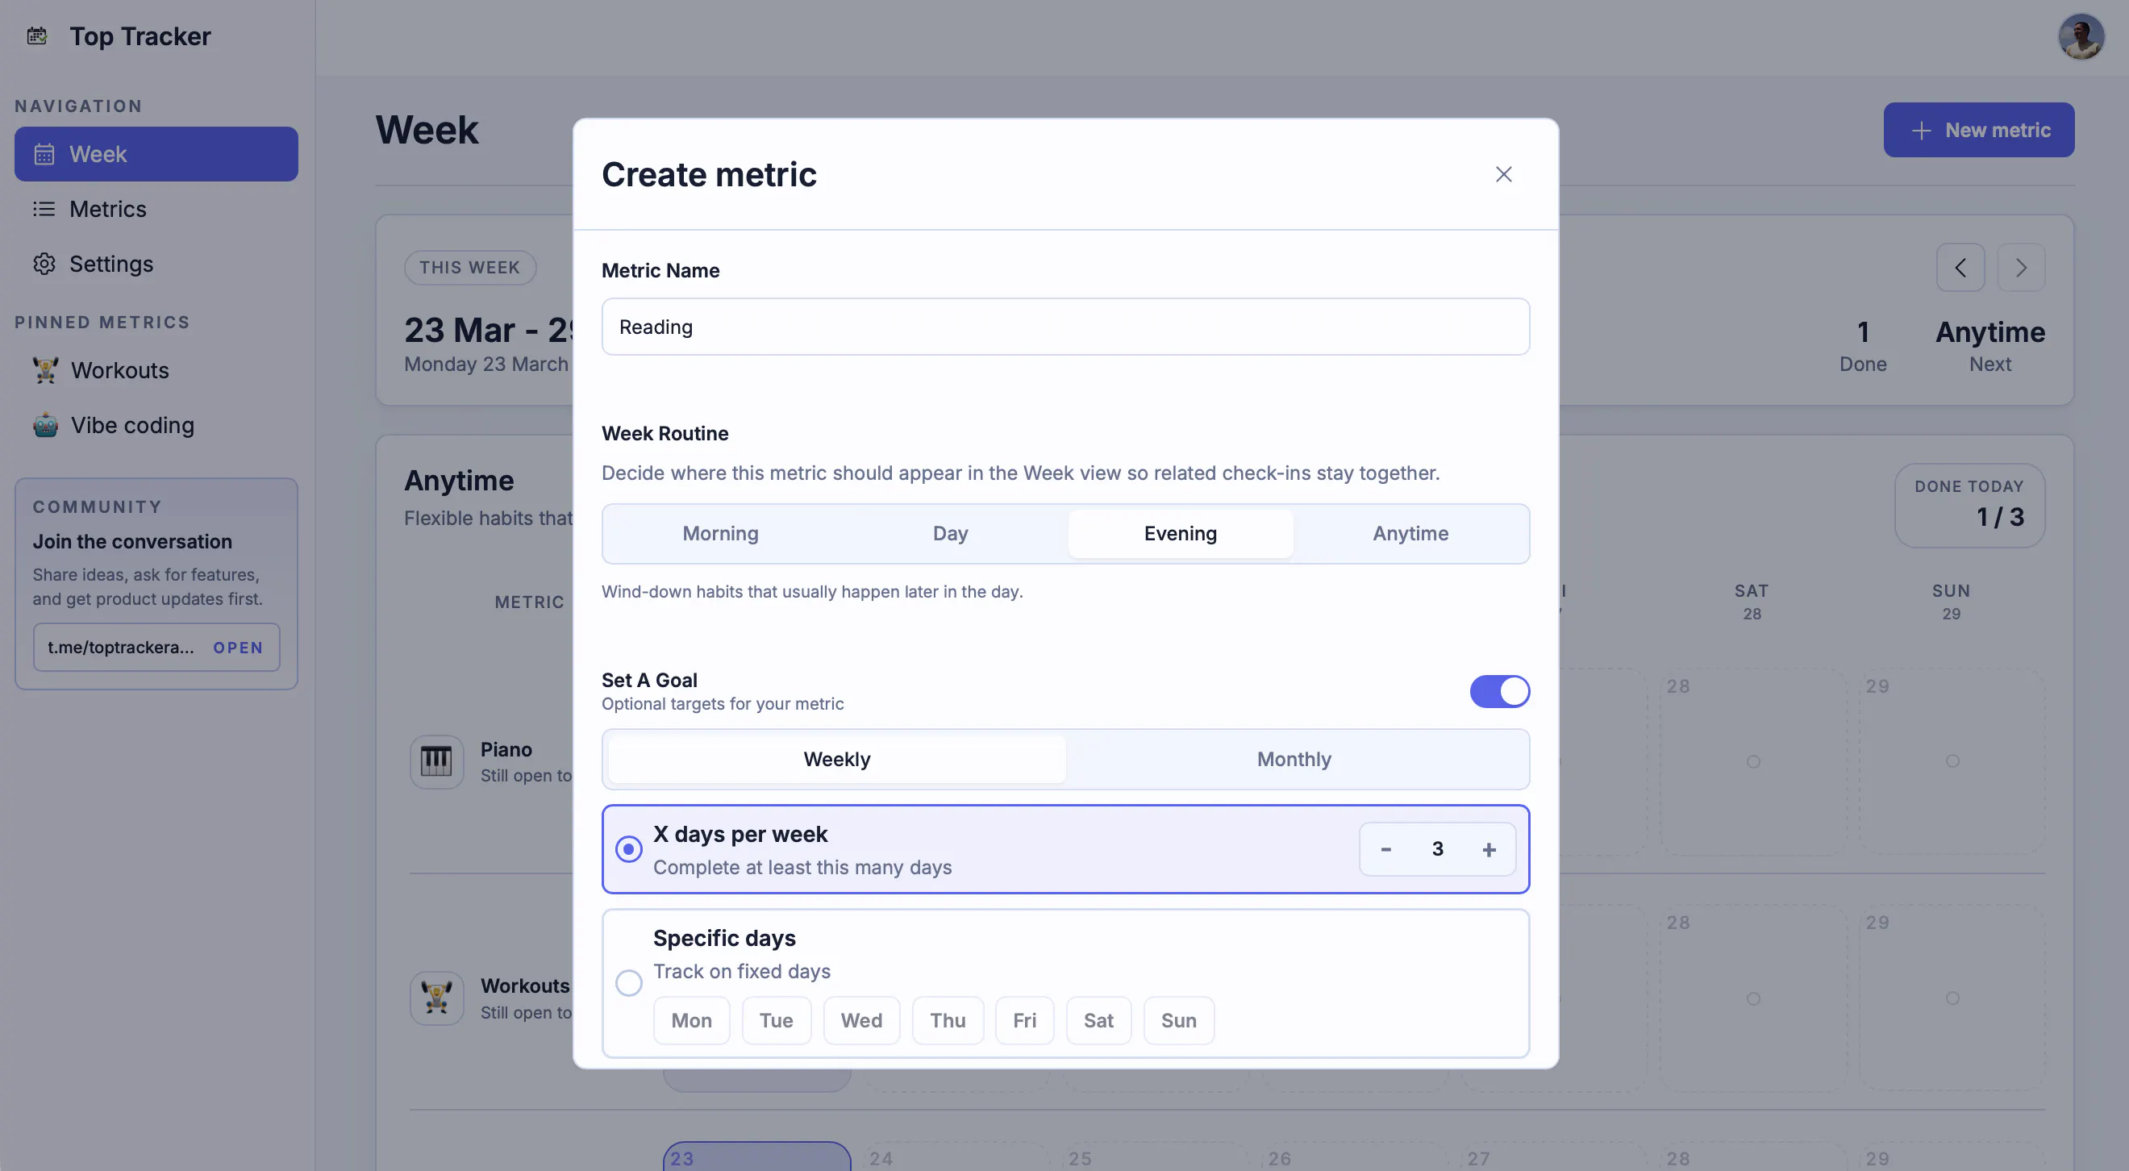Switch goal period to Weekly

(836, 760)
